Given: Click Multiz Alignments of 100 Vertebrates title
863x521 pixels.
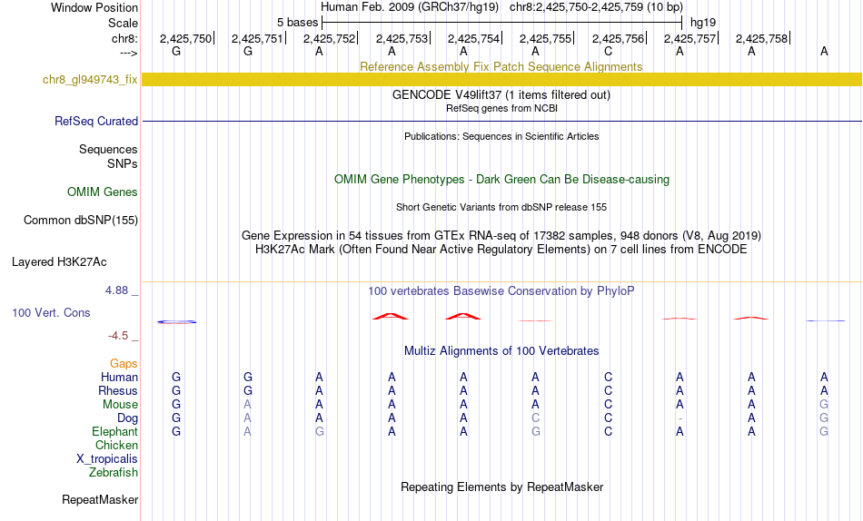Looking at the screenshot, I should (501, 351).
